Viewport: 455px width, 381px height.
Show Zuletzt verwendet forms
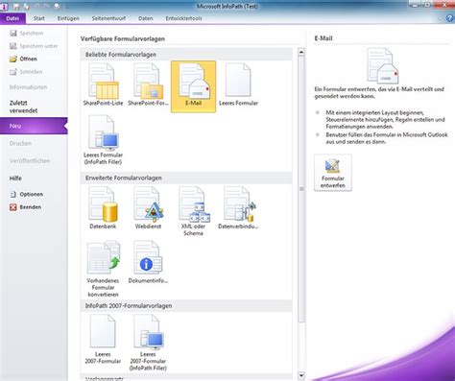[23, 107]
